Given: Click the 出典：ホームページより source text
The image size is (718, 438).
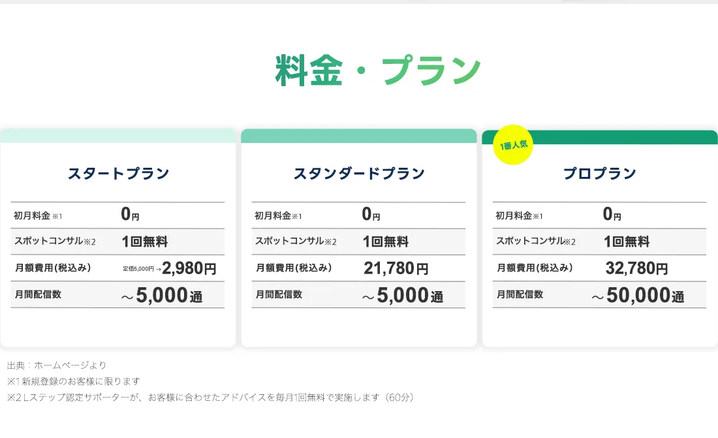Looking at the screenshot, I should [x=57, y=365].
